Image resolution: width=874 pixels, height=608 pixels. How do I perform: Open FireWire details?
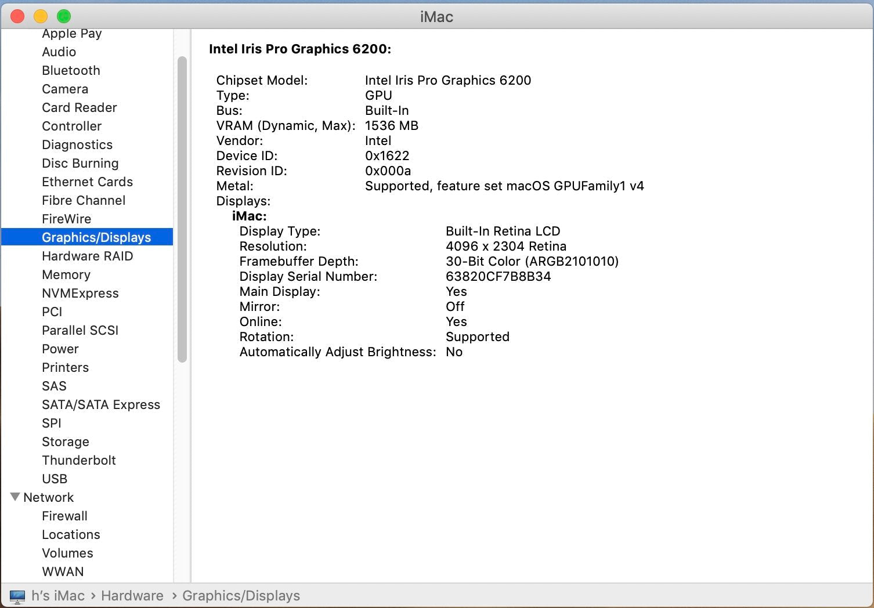(x=66, y=219)
